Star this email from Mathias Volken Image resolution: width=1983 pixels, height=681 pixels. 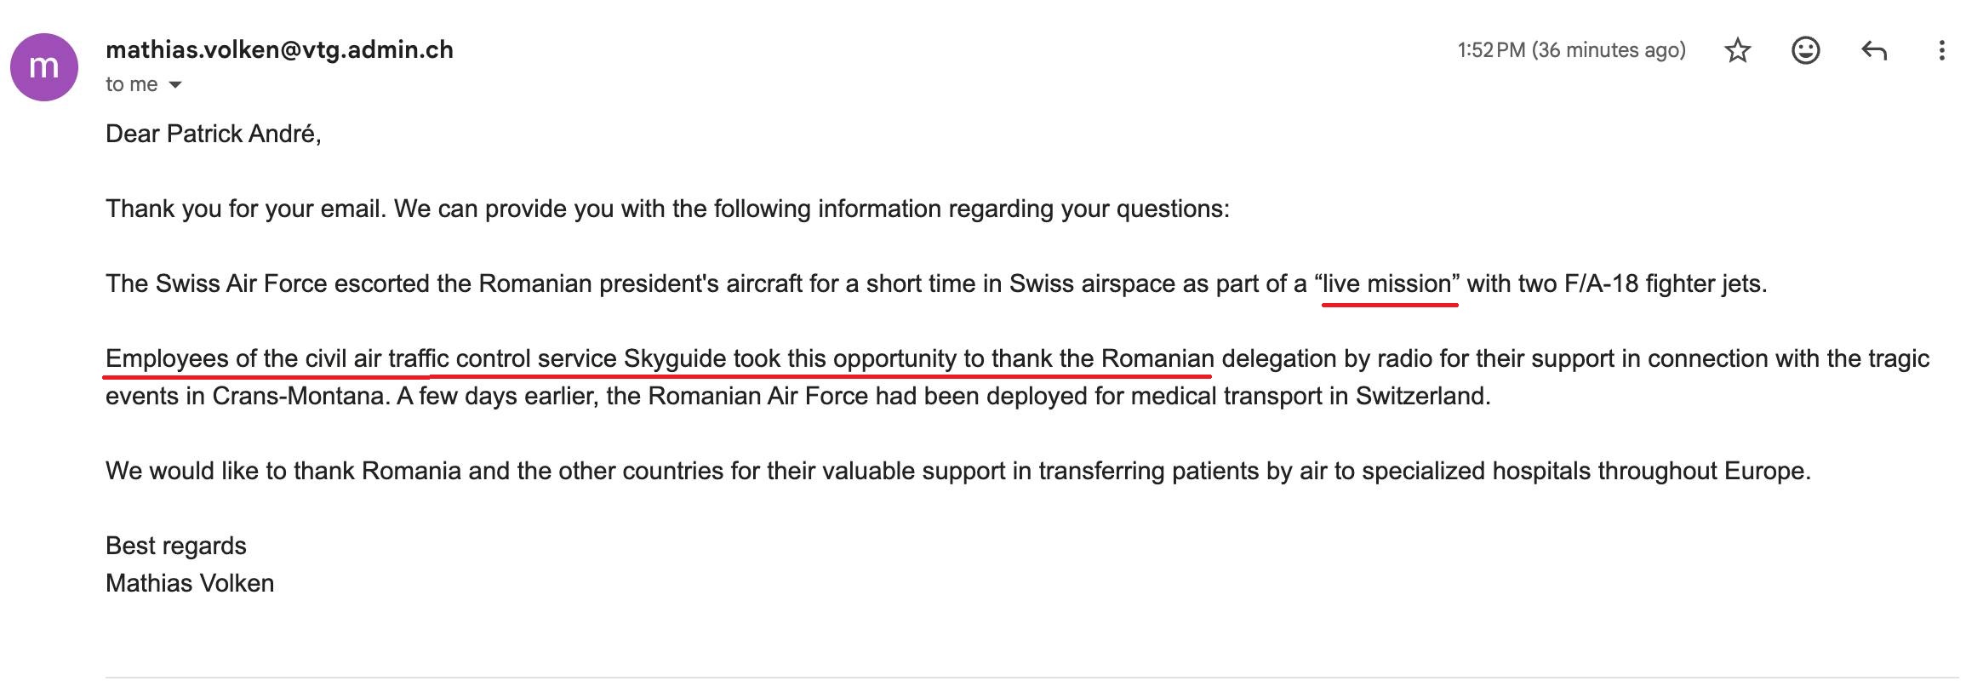click(x=1737, y=51)
